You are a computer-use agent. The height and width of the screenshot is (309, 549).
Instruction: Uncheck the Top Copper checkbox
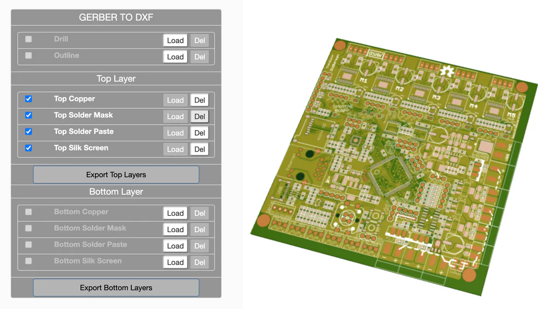pos(29,99)
